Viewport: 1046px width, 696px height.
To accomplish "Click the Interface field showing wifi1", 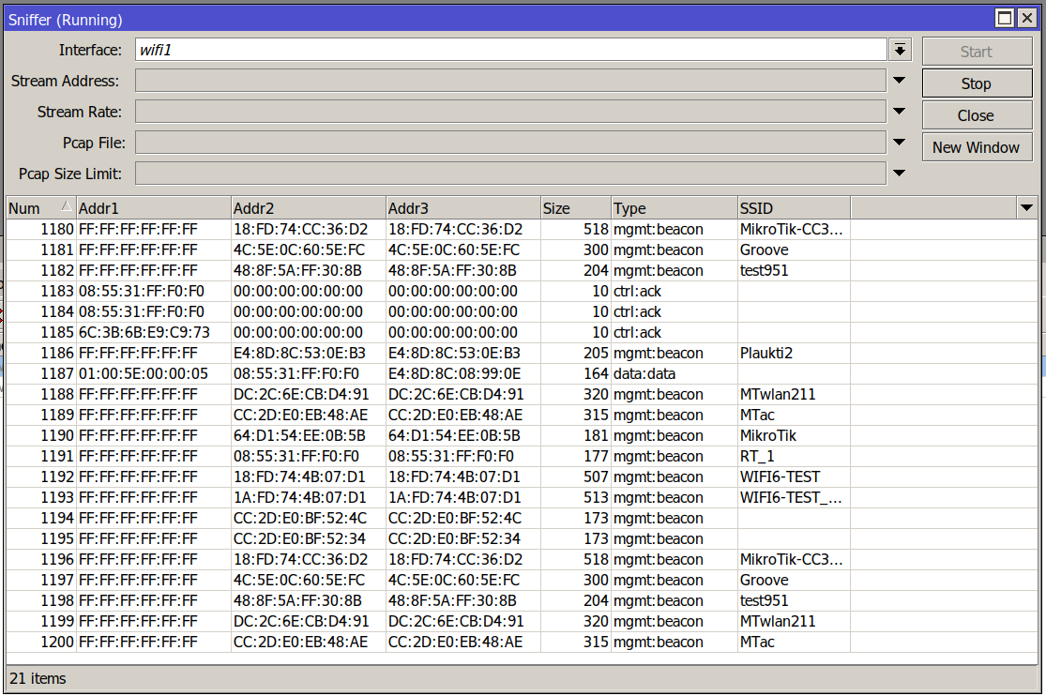I will pos(510,50).
